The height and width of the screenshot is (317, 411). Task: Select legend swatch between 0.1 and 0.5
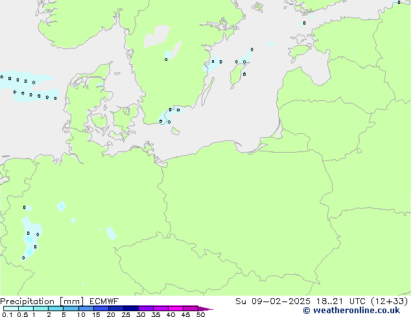coord(11,309)
